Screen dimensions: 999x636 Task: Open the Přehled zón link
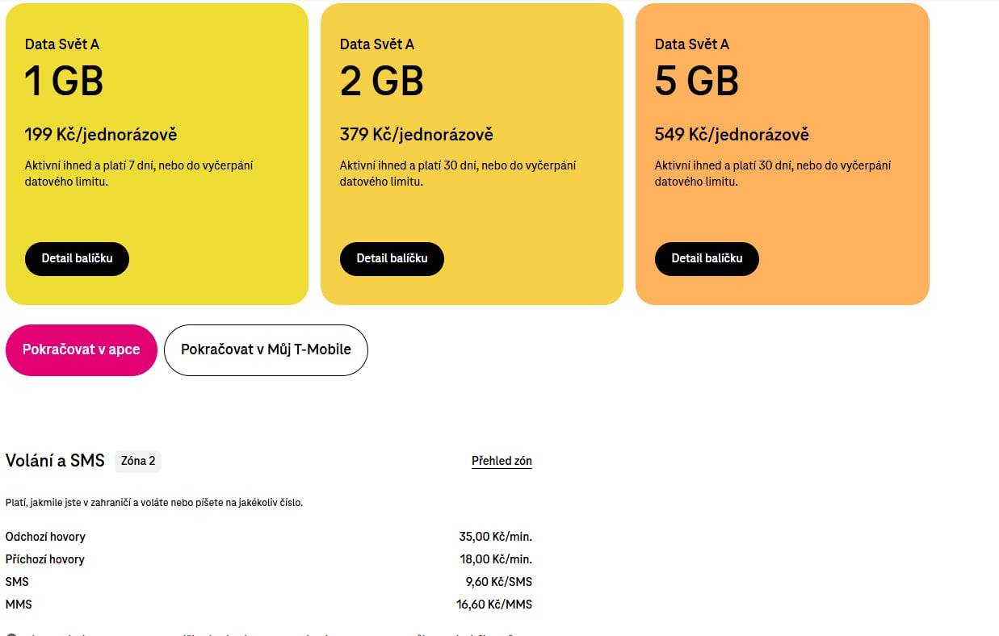pos(502,461)
